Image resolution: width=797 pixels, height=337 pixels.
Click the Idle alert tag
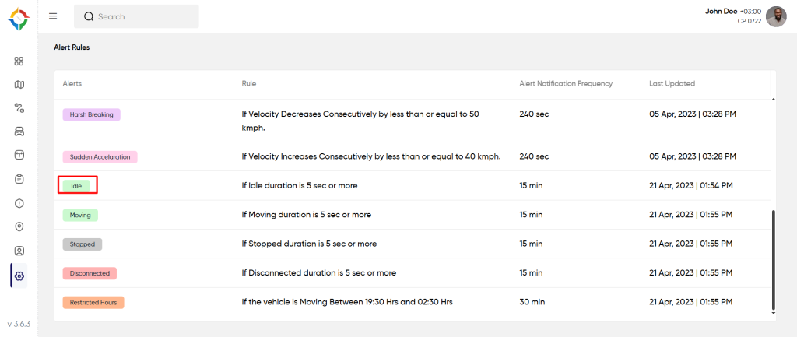click(x=76, y=186)
